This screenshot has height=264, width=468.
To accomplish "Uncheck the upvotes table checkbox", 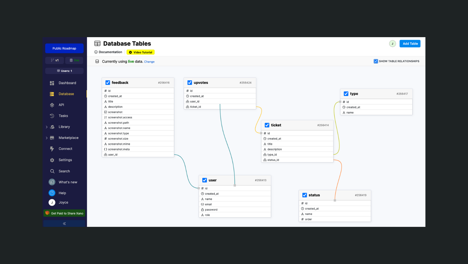I will point(189,83).
